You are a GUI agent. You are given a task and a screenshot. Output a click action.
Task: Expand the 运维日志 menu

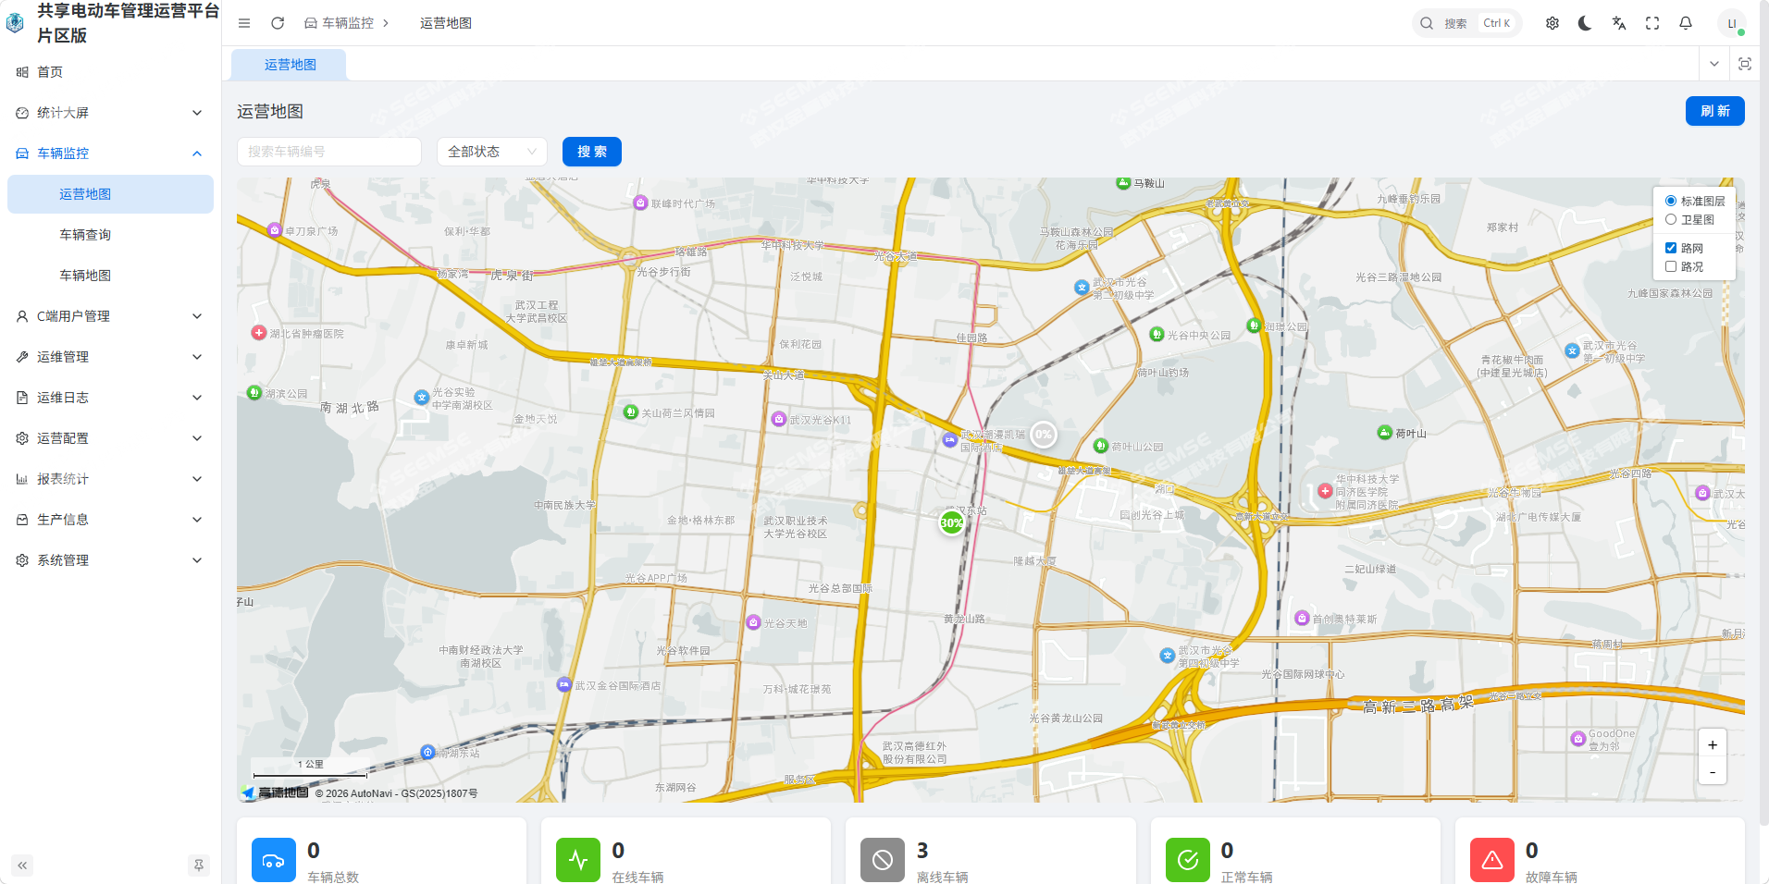click(111, 398)
